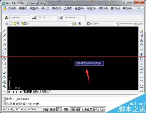Select the Revision Cloud tool
This screenshot has width=146, height=113.
(x=4, y=63)
